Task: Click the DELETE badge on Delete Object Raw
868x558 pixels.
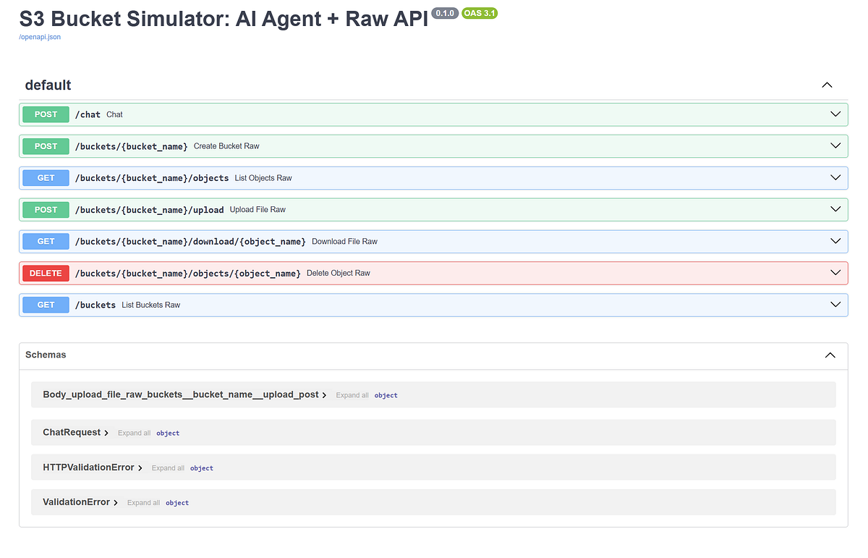Action: click(46, 273)
